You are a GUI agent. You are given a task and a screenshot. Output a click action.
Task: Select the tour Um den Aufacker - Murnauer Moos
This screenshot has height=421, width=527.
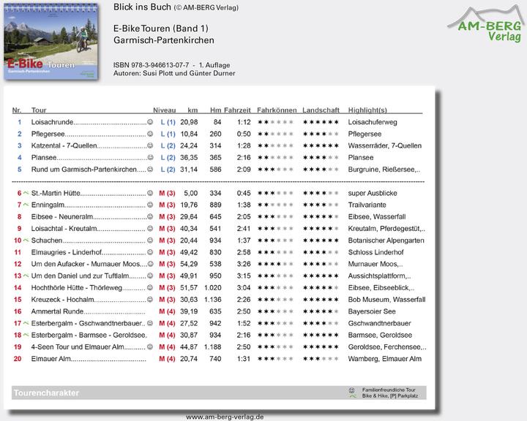tap(86, 264)
